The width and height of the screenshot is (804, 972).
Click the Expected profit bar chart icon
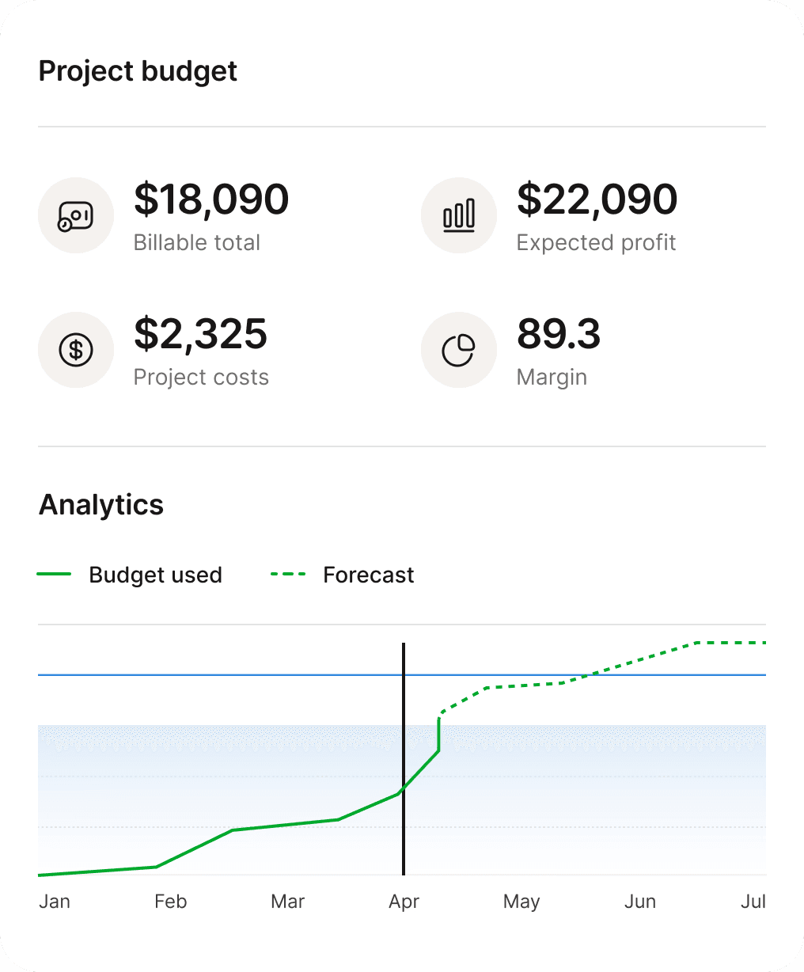459,215
